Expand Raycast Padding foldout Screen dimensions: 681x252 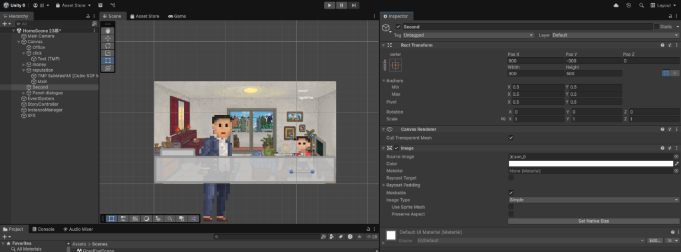(x=384, y=185)
